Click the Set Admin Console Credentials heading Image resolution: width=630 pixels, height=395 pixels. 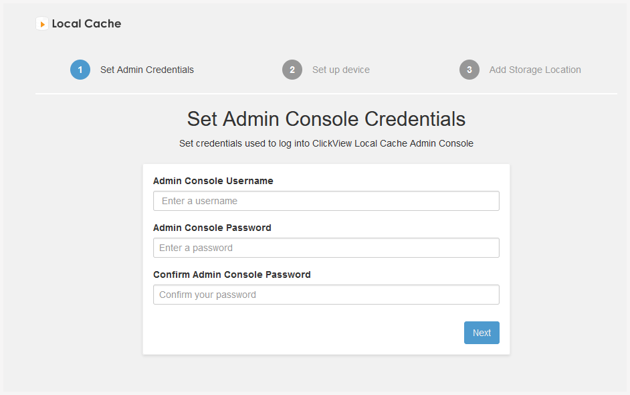(326, 119)
